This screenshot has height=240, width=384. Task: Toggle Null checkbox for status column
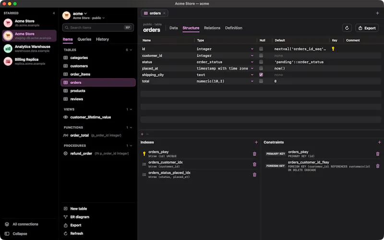[261, 62]
